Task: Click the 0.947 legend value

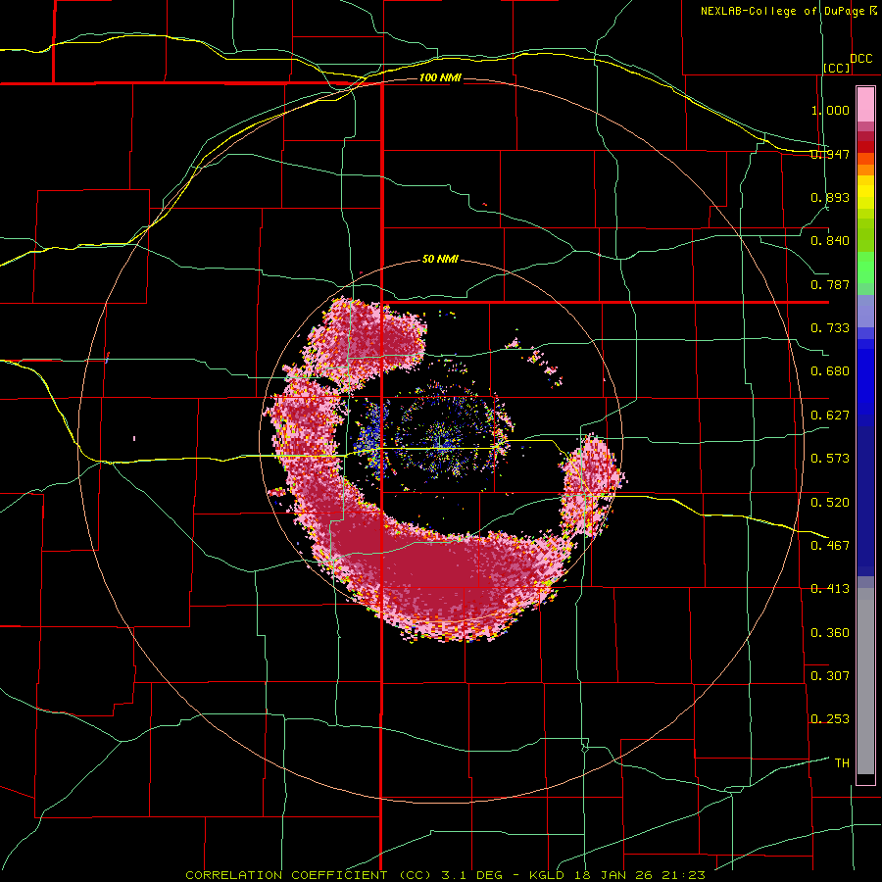Action: click(x=830, y=154)
